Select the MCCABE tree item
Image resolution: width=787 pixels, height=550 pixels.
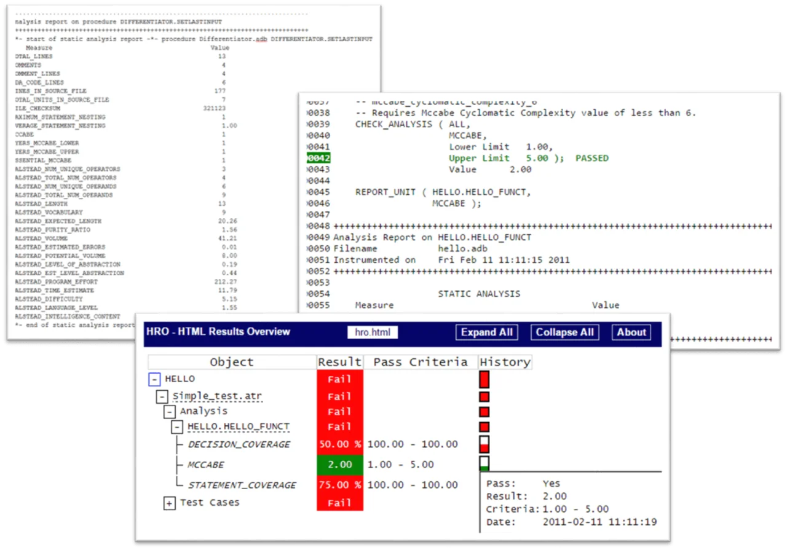[x=206, y=465]
